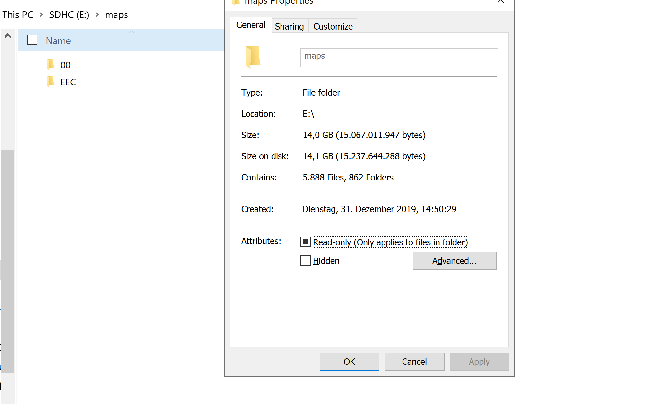Click the large maps folder icon

point(253,57)
